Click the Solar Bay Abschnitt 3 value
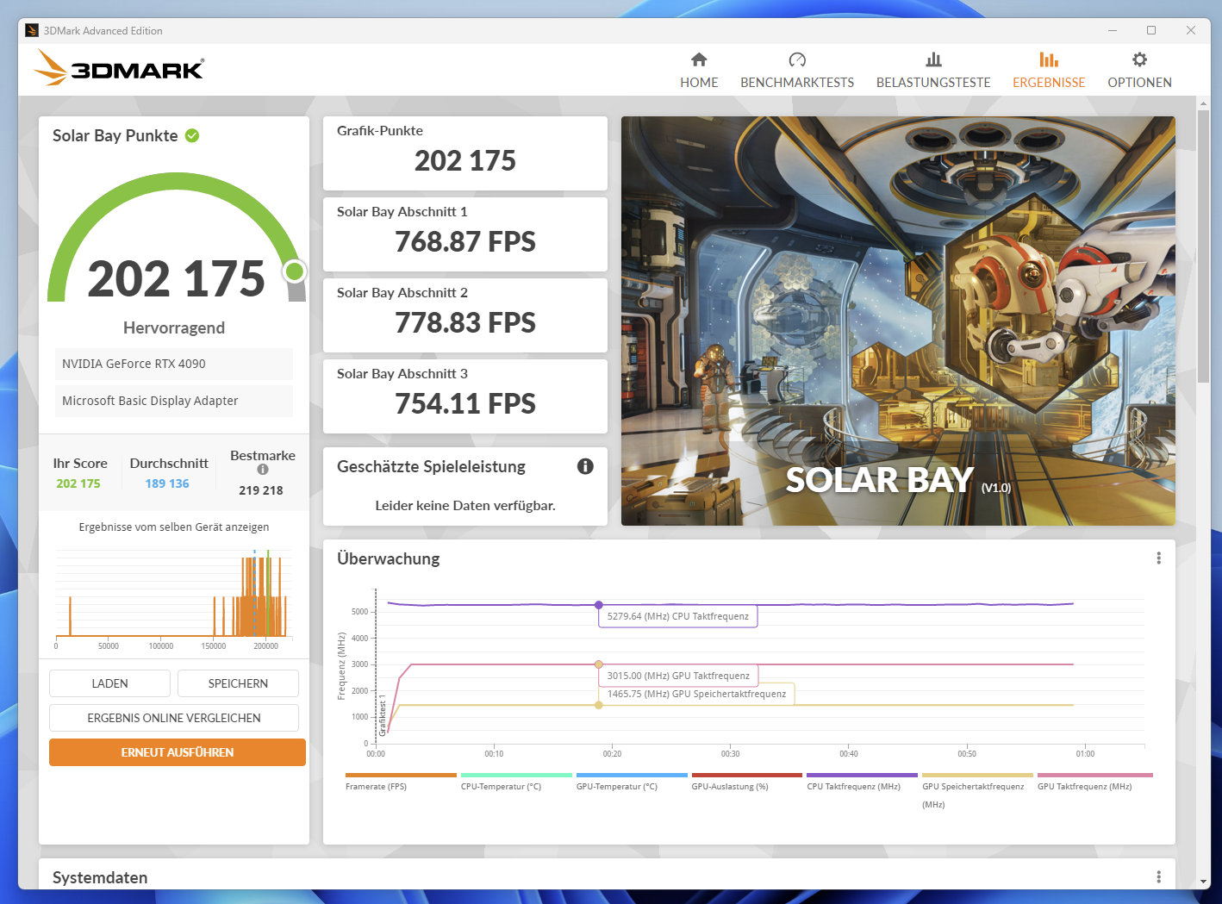Screen dimensions: 1222x904 pyautogui.click(x=465, y=404)
